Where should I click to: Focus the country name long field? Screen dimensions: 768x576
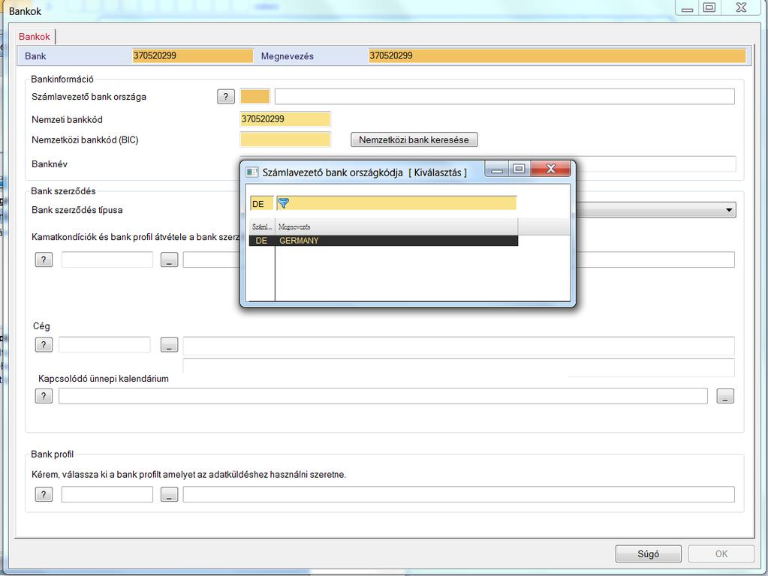click(504, 97)
